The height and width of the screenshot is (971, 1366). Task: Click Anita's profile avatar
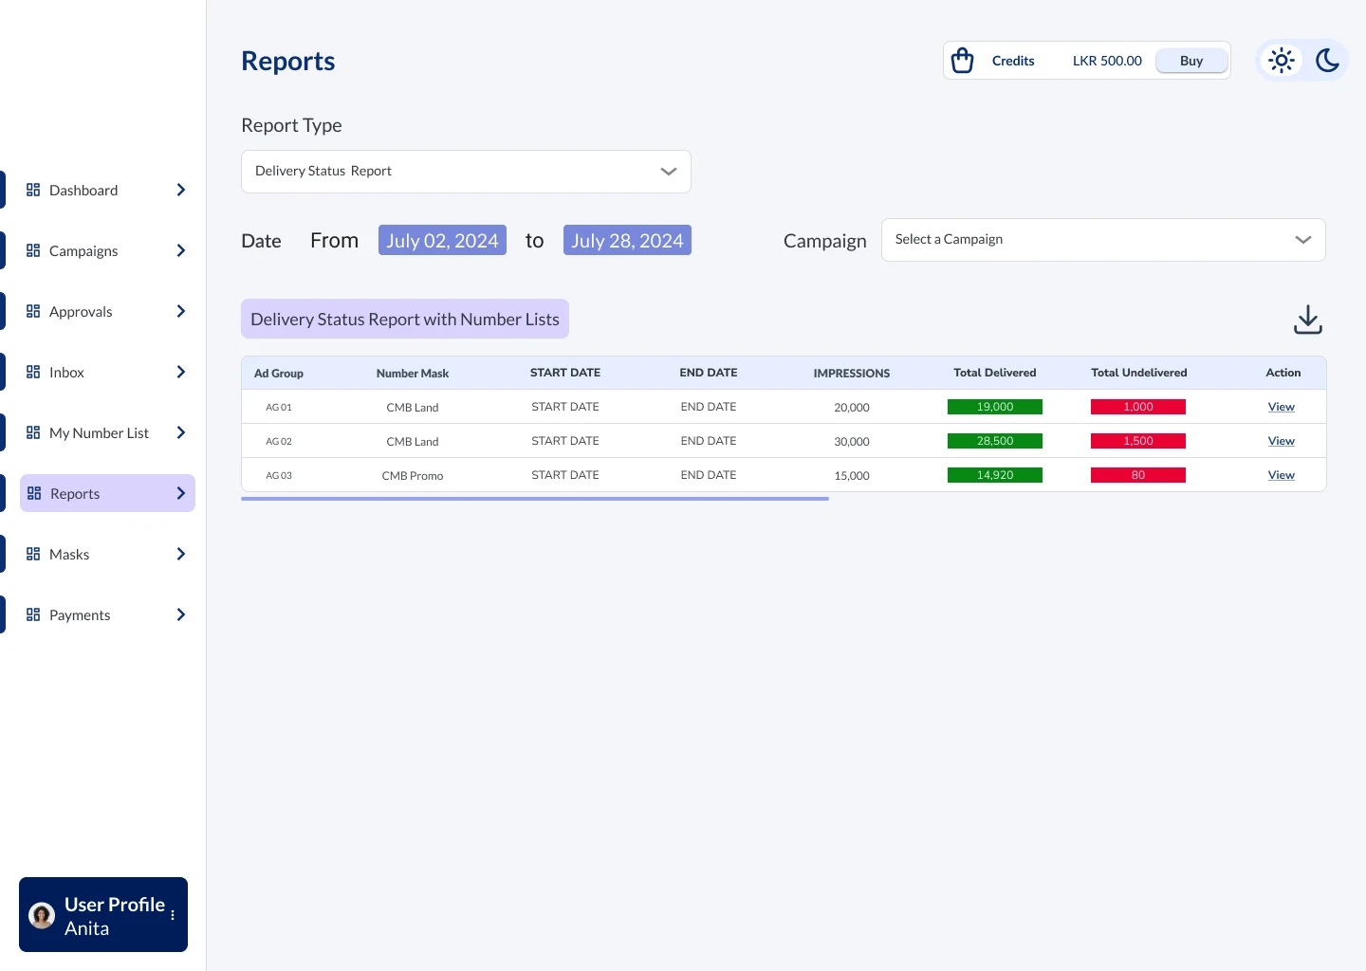pyautogui.click(x=42, y=915)
